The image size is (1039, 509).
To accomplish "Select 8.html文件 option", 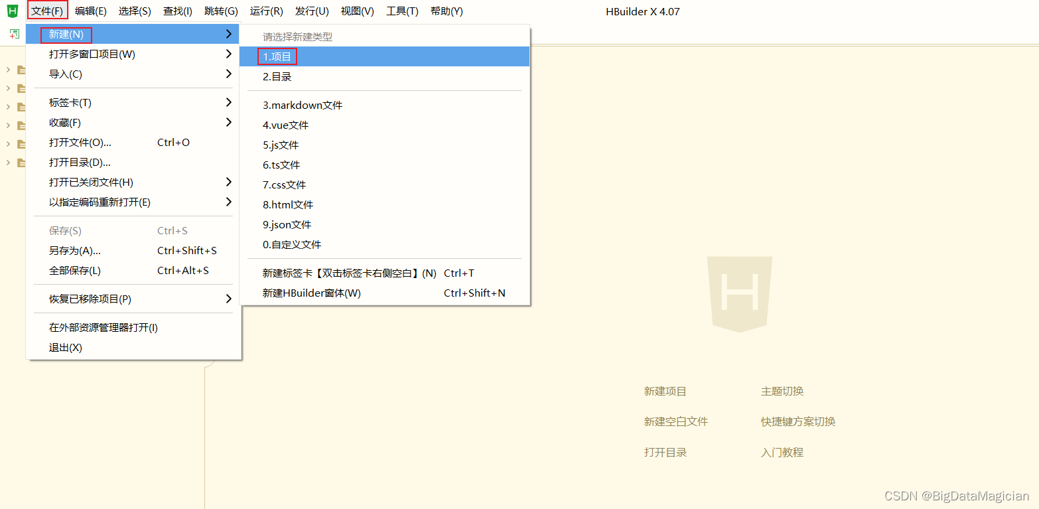I will tap(384, 205).
